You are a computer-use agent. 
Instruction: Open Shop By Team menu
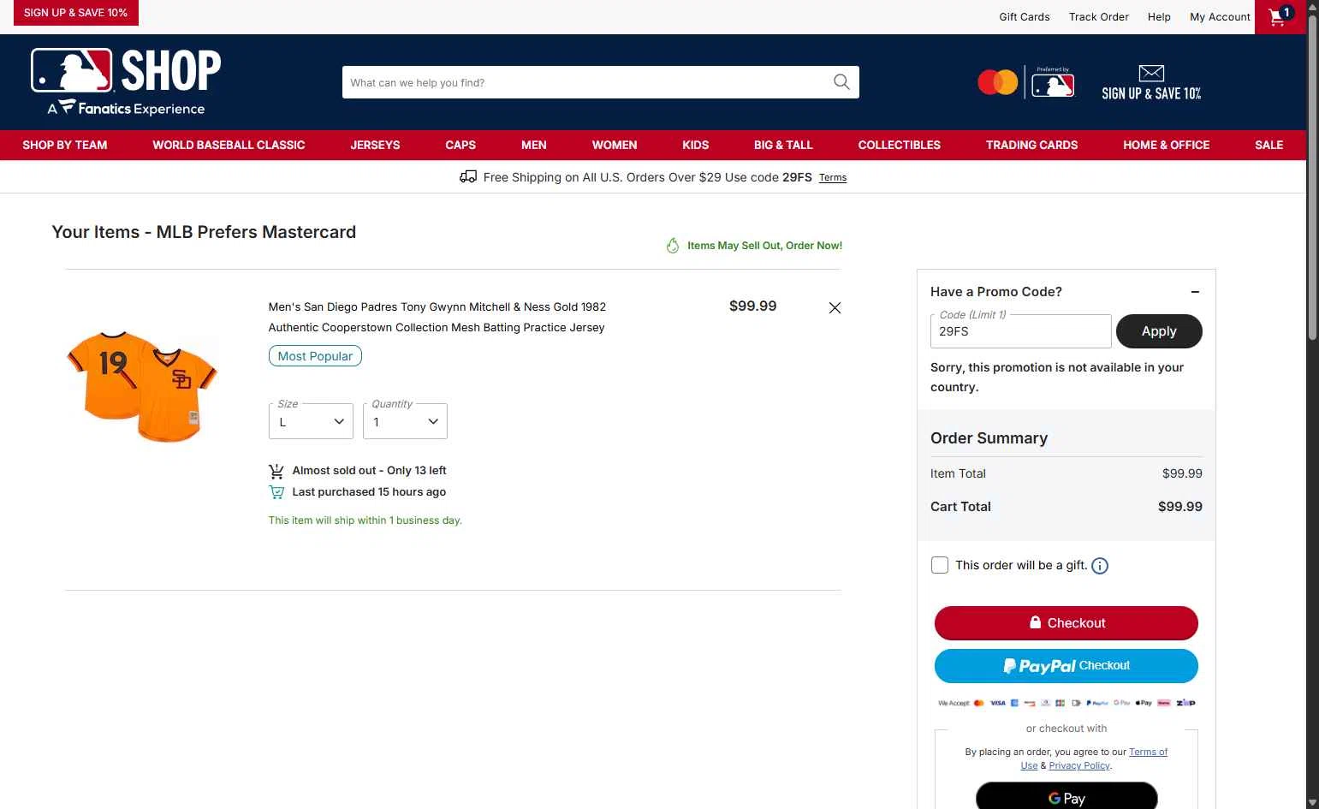pyautogui.click(x=65, y=145)
